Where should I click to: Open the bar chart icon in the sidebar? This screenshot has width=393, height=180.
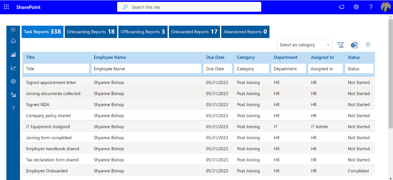[13, 55]
